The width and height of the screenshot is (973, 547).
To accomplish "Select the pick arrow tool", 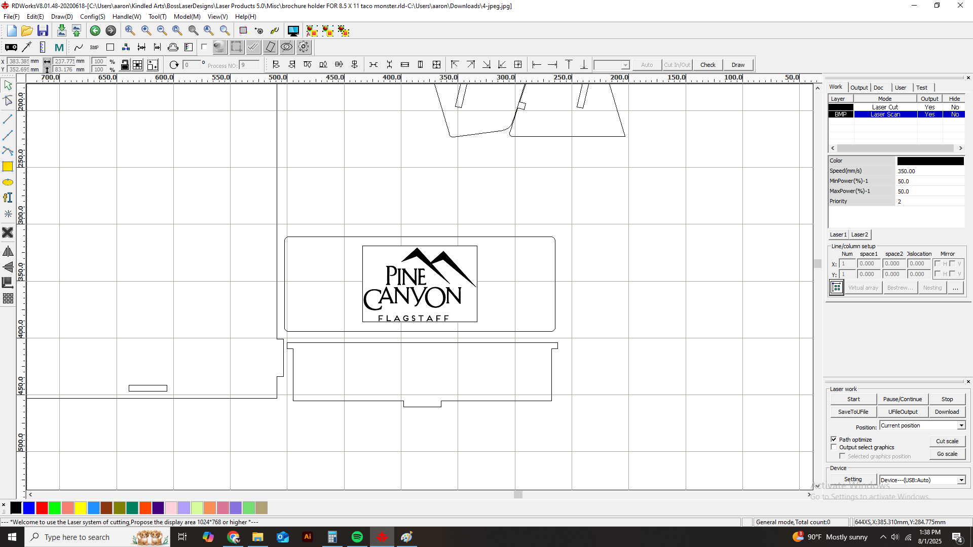I will [x=8, y=85].
